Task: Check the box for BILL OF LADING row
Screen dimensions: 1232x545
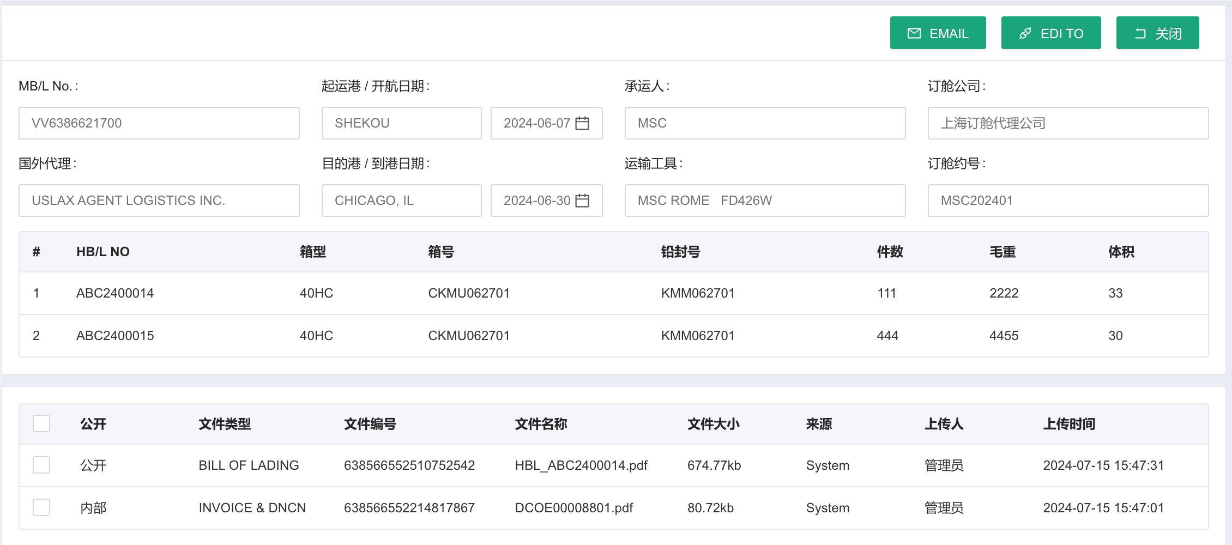Action: (41, 465)
